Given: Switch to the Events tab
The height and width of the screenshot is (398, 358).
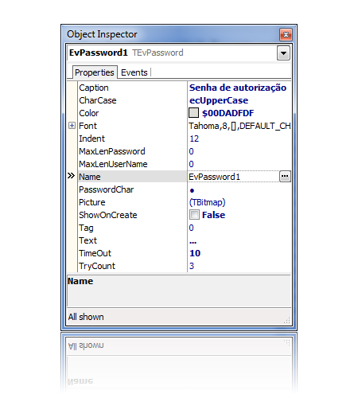Looking at the screenshot, I should click(x=134, y=72).
